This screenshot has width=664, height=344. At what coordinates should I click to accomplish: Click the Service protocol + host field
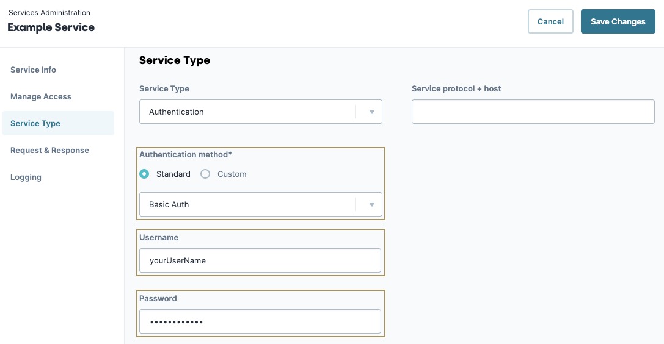533,112
